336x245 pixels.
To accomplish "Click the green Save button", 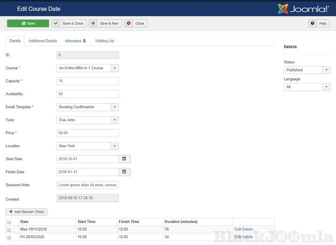I will click(28, 23).
